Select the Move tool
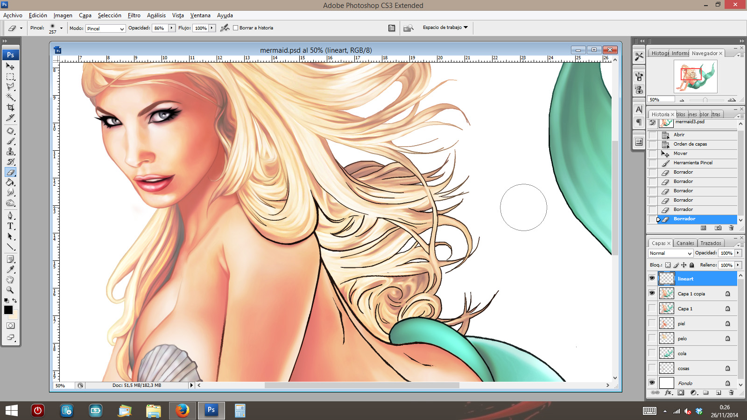 (x=10, y=66)
